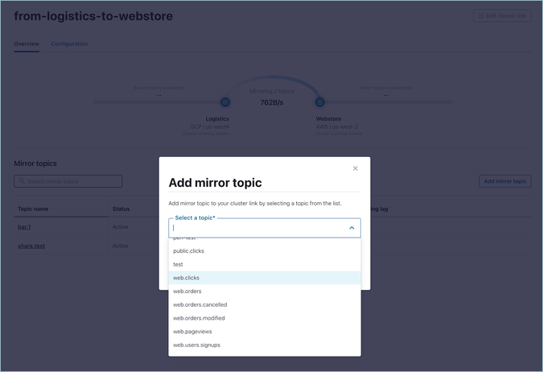This screenshot has width=543, height=372.
Task: Open the Overview tab
Action: pyautogui.click(x=26, y=43)
